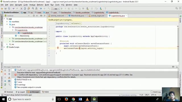182x102 pixels.
Task: Click the Task View taskbar icon
Action: point(59,99)
